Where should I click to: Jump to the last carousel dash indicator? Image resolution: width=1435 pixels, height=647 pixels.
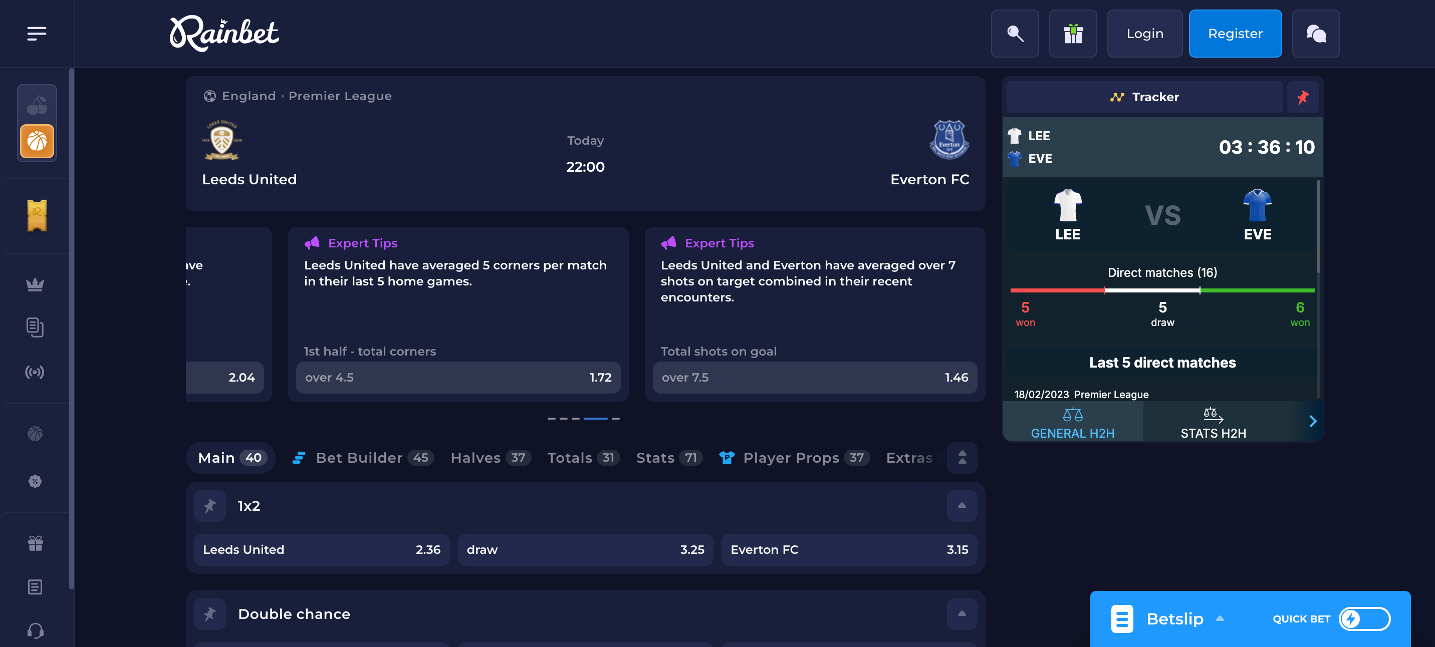(x=615, y=418)
